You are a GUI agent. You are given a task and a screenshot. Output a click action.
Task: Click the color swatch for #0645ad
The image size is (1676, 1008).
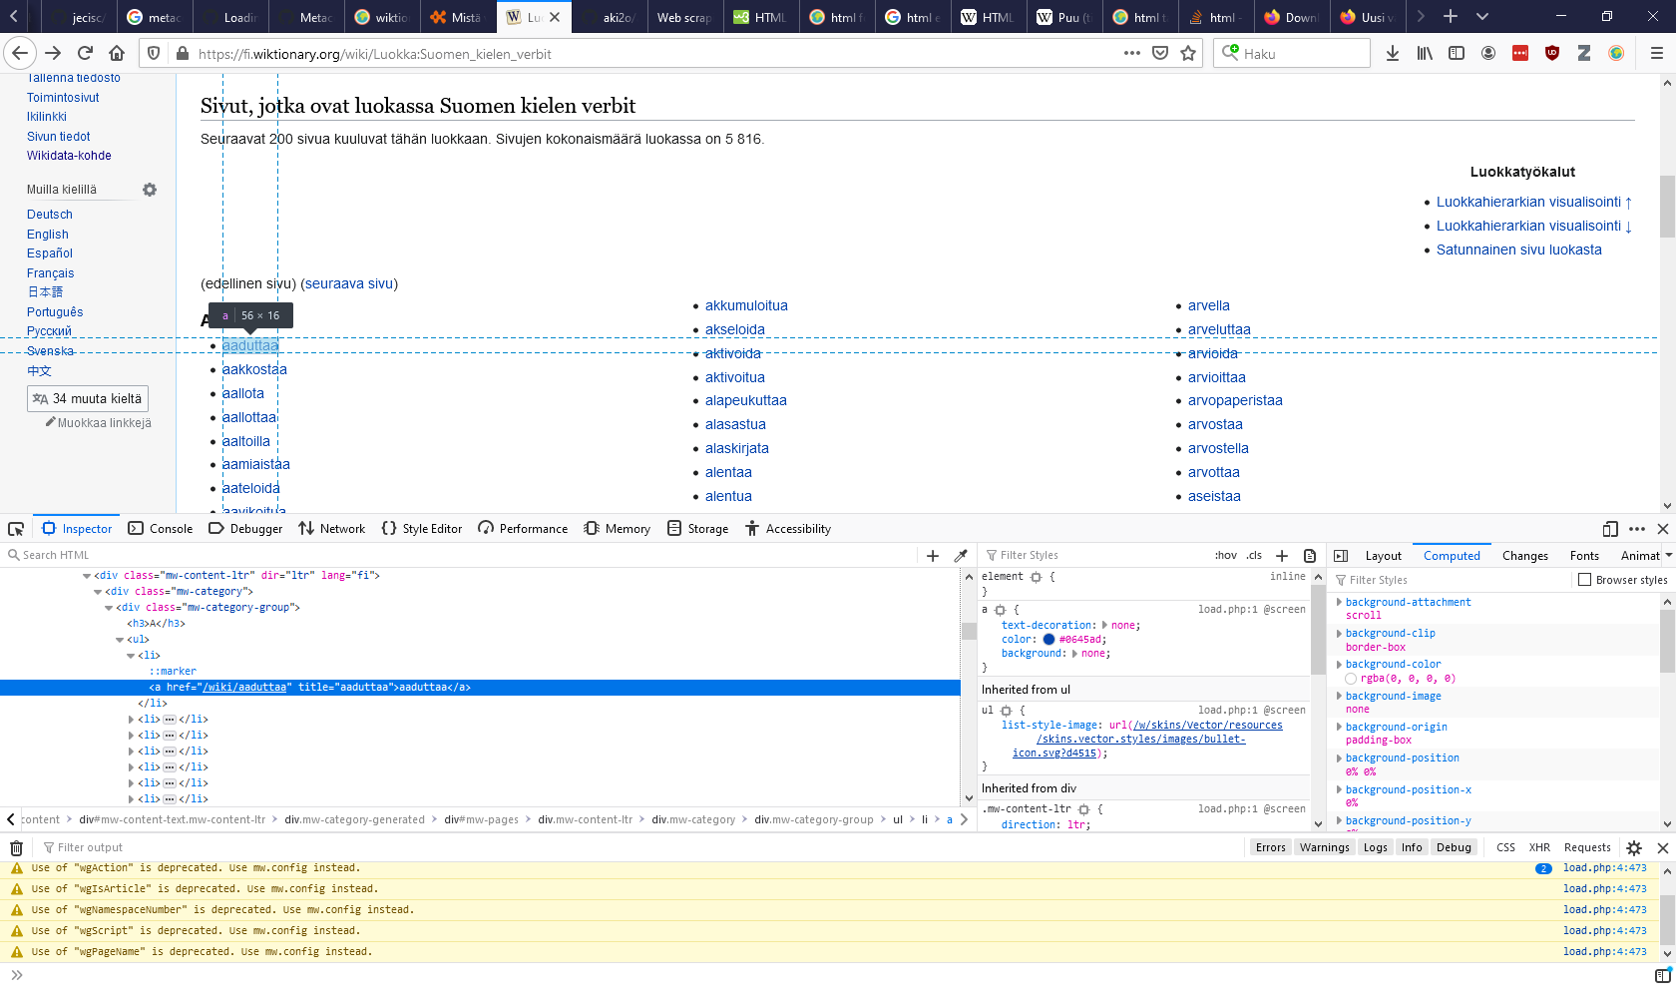coord(1048,640)
